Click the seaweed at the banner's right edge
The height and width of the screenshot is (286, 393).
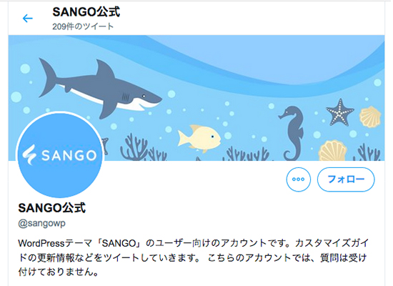pyautogui.click(x=369, y=152)
